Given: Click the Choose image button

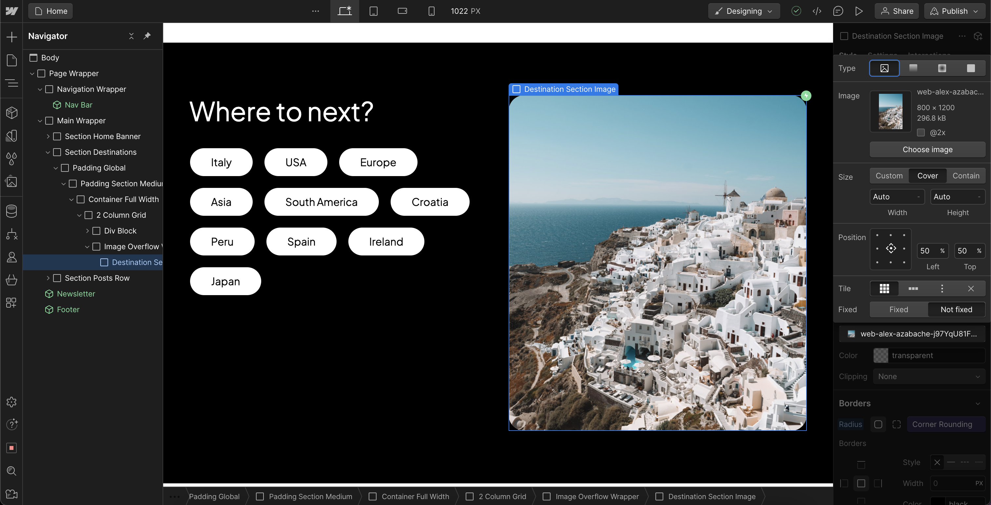Looking at the screenshot, I should [x=927, y=149].
